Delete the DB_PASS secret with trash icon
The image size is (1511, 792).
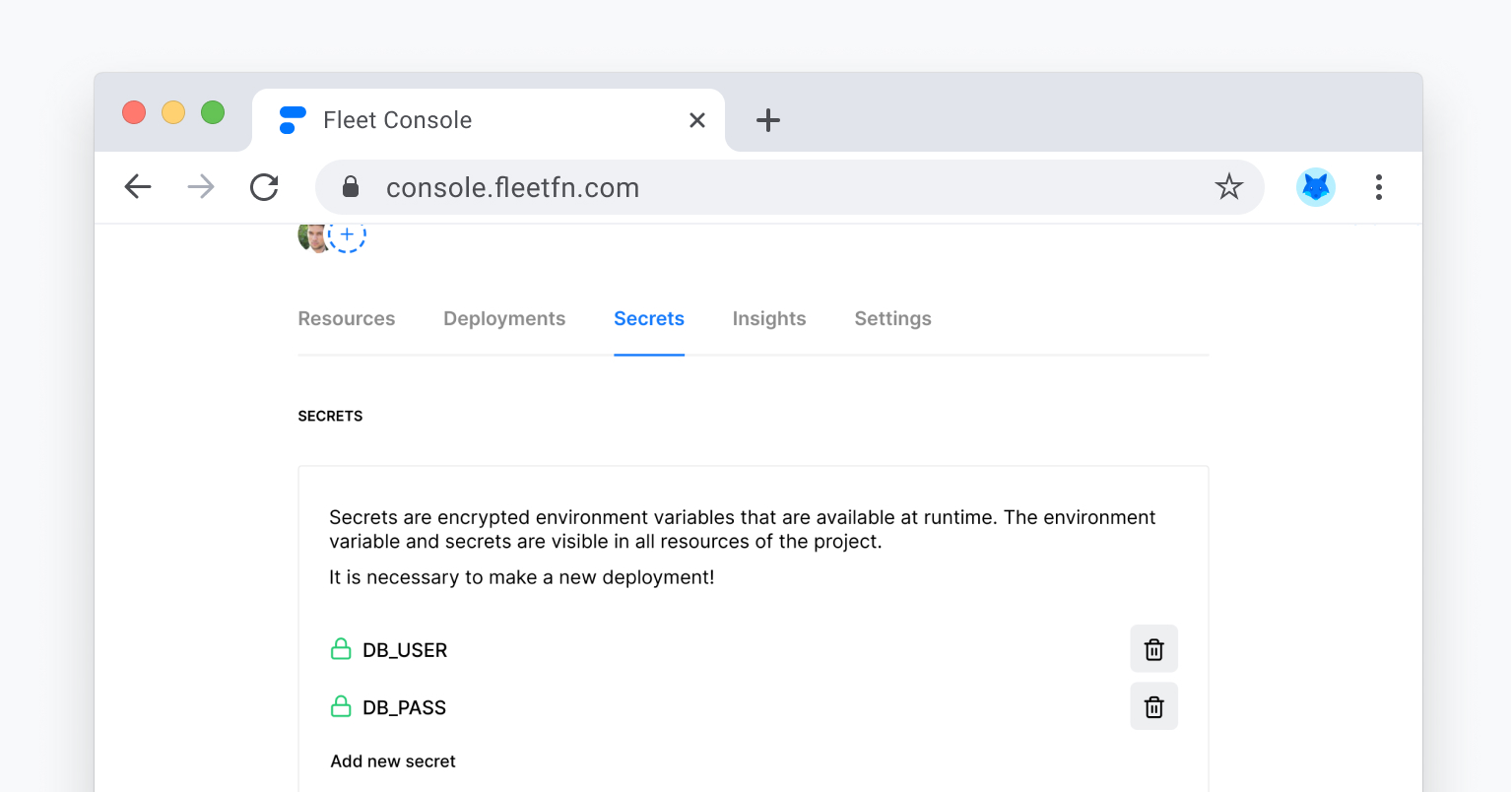[1153, 706]
